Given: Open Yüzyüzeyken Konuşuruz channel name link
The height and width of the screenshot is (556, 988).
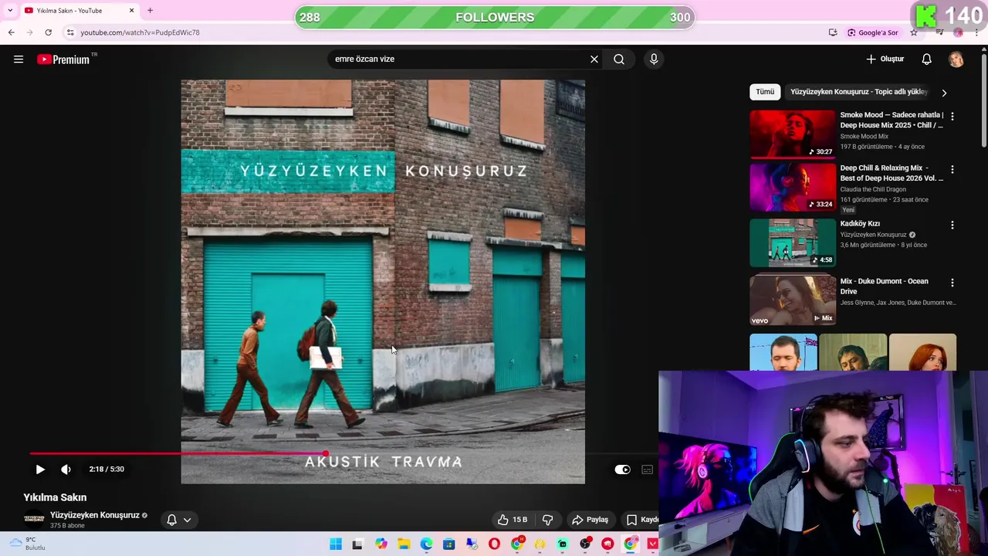Looking at the screenshot, I should pyautogui.click(x=95, y=515).
